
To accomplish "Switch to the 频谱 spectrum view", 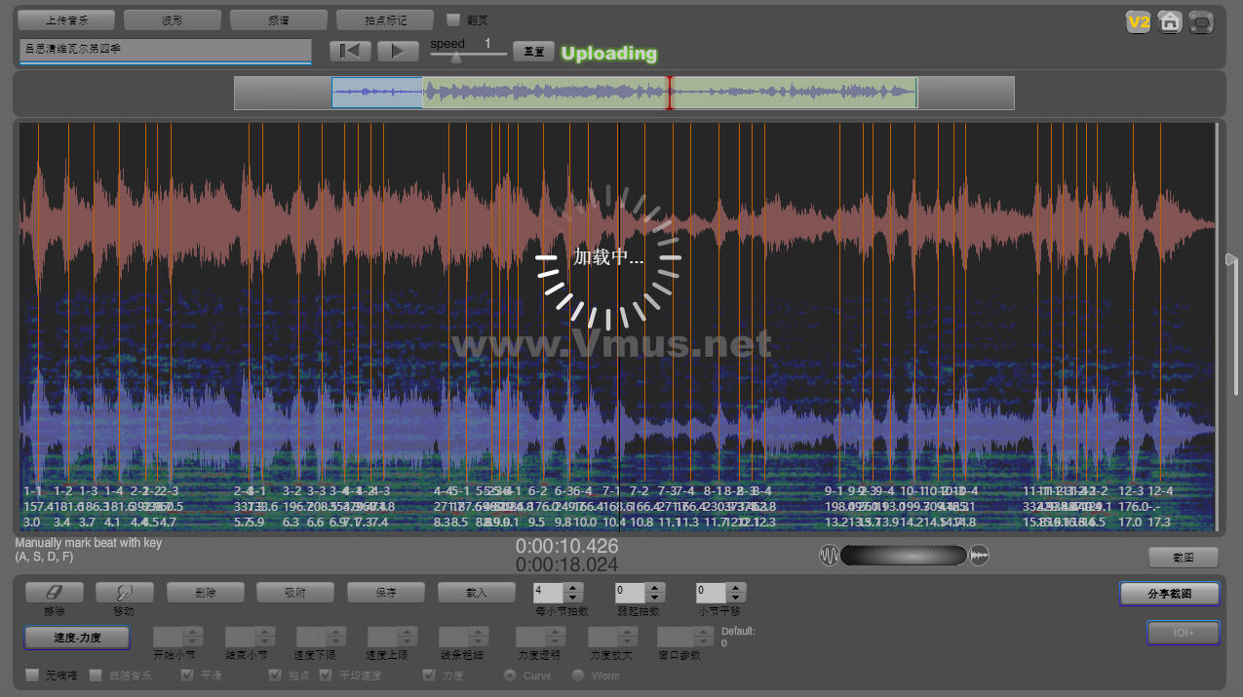I will pyautogui.click(x=278, y=19).
